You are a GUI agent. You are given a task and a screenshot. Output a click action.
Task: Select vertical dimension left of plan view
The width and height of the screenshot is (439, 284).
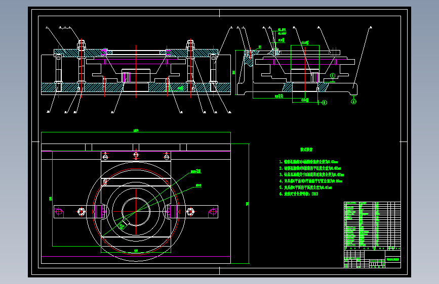pyautogui.click(x=51, y=199)
